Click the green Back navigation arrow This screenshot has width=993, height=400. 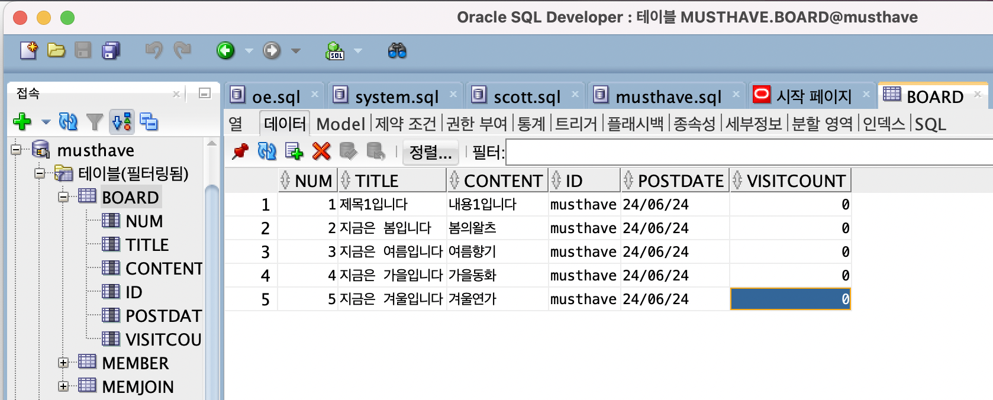(x=225, y=51)
